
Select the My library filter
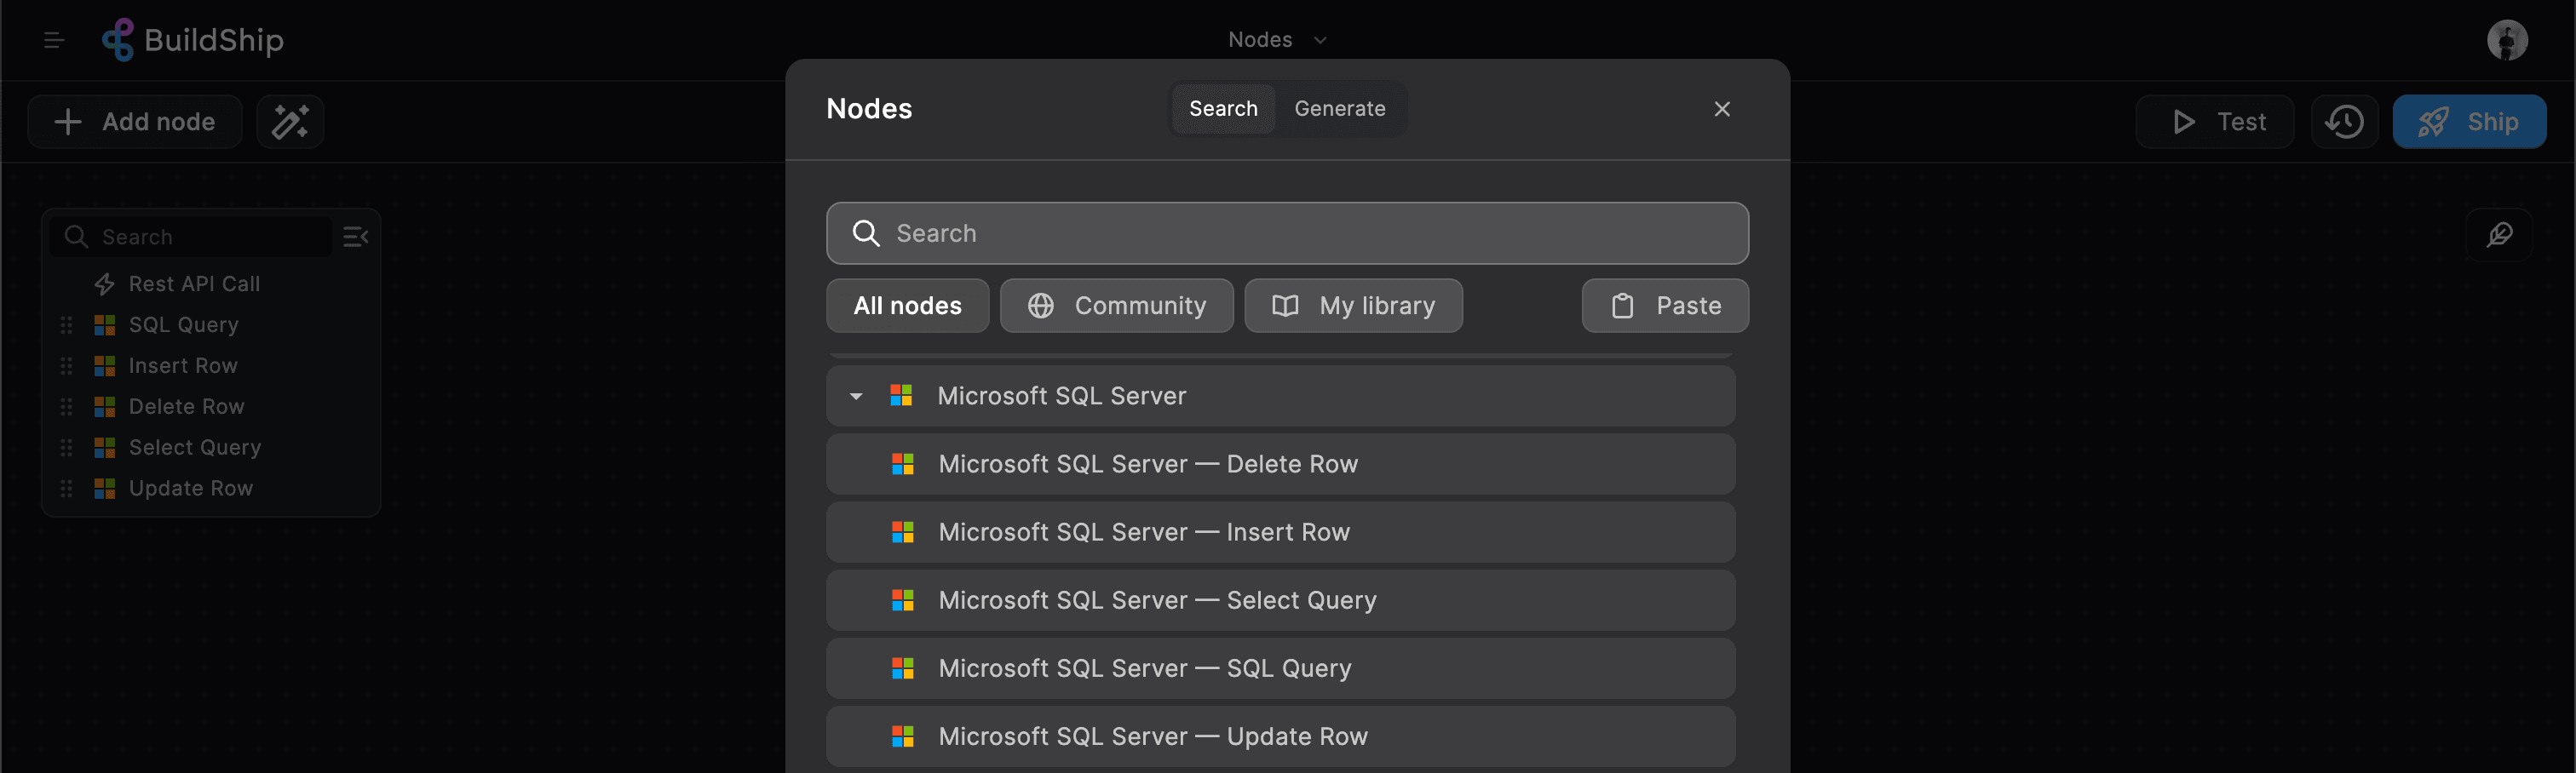tap(1353, 306)
